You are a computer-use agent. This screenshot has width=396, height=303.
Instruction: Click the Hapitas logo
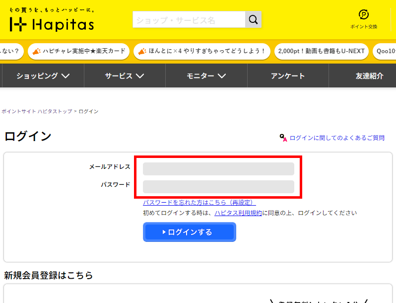[52, 24]
